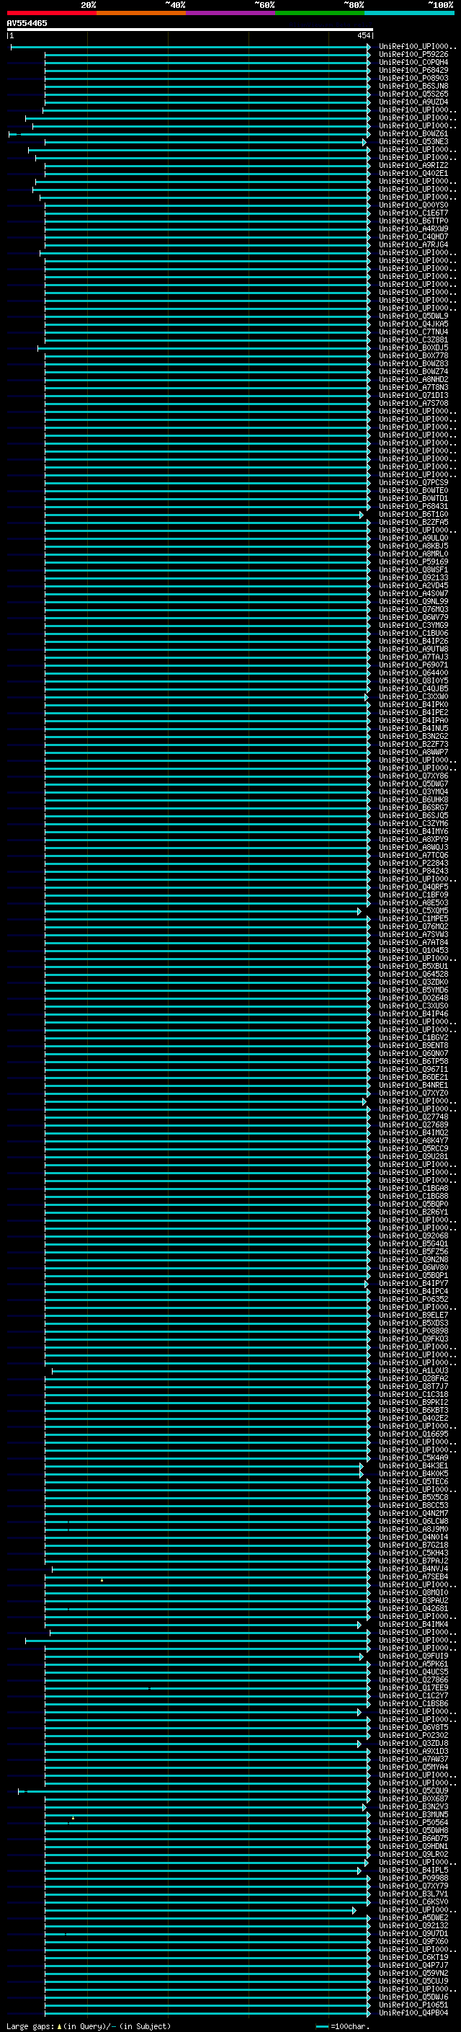Select the UniRef100_B4IPK0 label
This screenshot has height=2032, width=461.
[x=413, y=704]
